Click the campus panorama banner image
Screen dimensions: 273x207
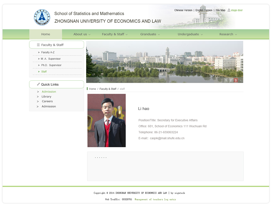165,62
